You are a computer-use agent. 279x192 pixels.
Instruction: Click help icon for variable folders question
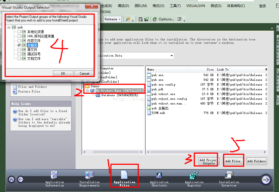(15, 120)
